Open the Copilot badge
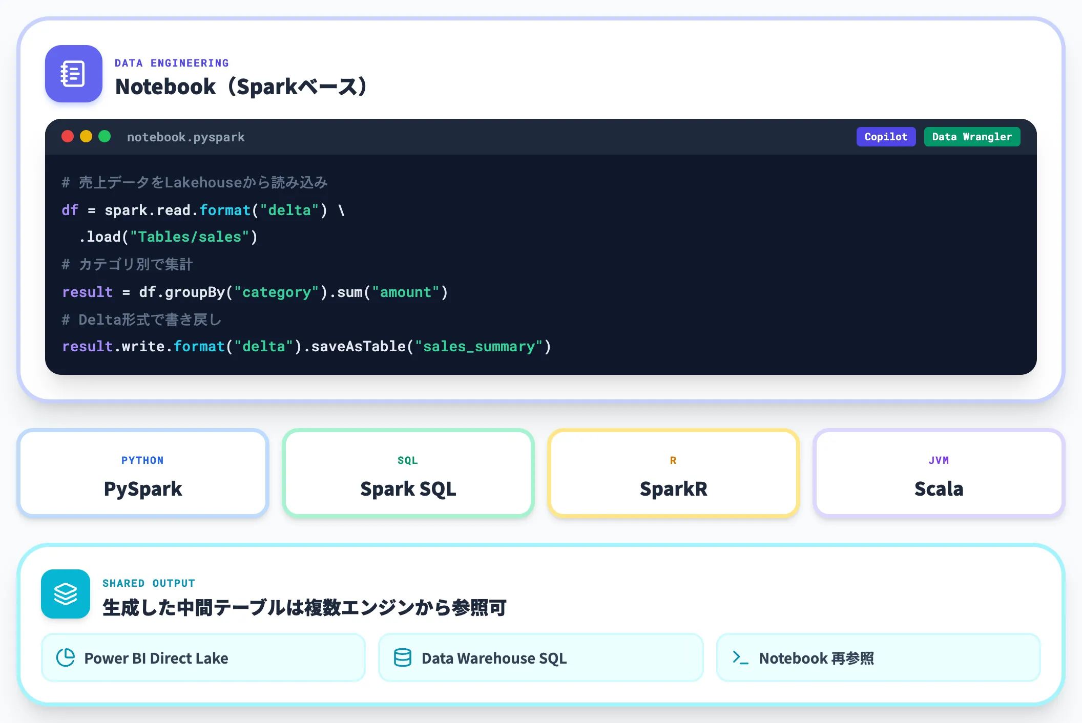 pyautogui.click(x=886, y=137)
